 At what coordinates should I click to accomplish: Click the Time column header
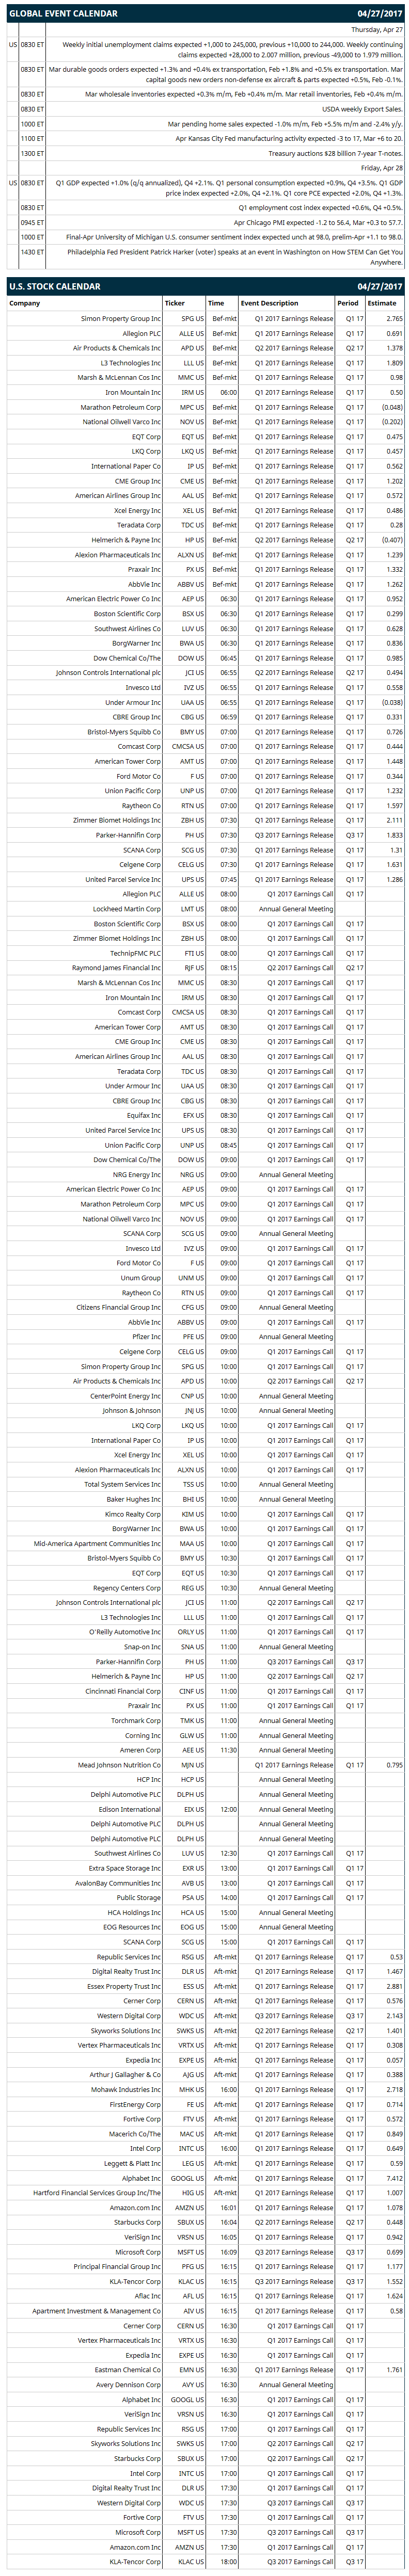coord(216,303)
